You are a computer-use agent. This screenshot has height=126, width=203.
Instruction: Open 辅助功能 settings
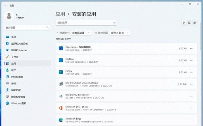point(27,90)
